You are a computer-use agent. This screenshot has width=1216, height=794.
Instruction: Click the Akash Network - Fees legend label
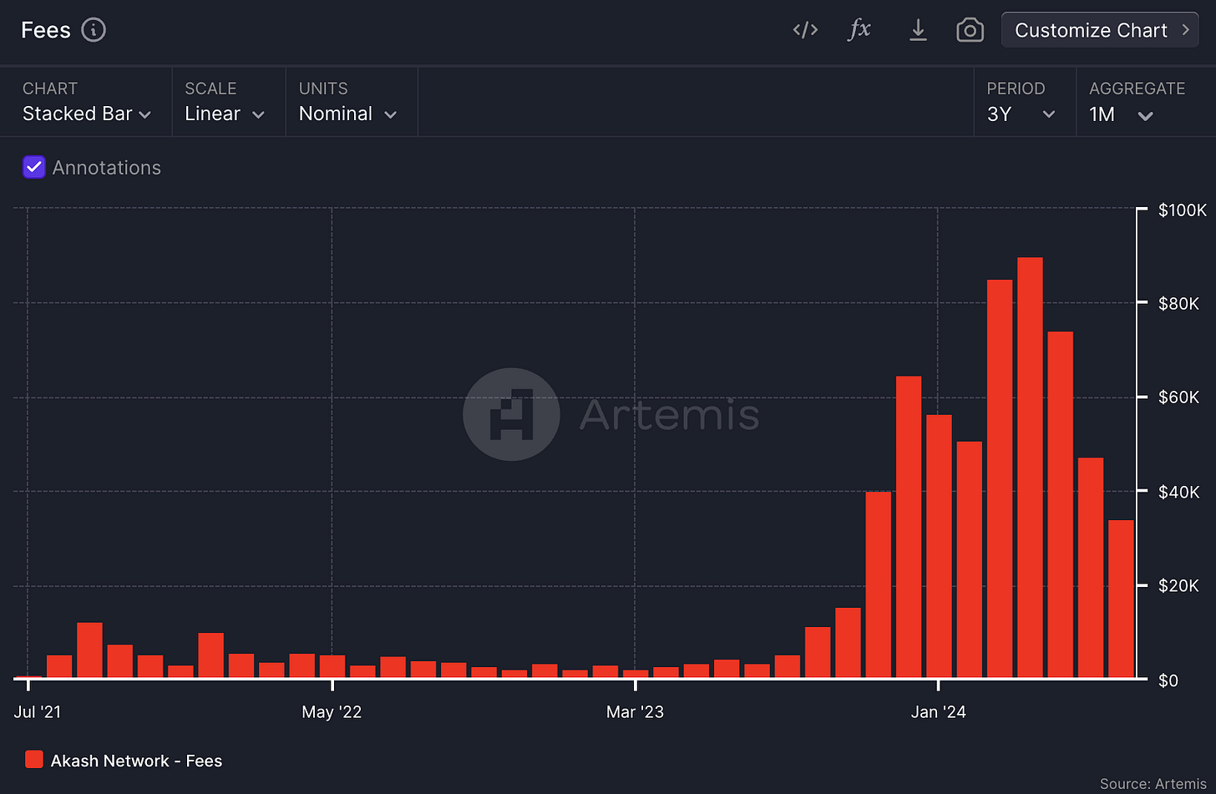[x=136, y=761]
